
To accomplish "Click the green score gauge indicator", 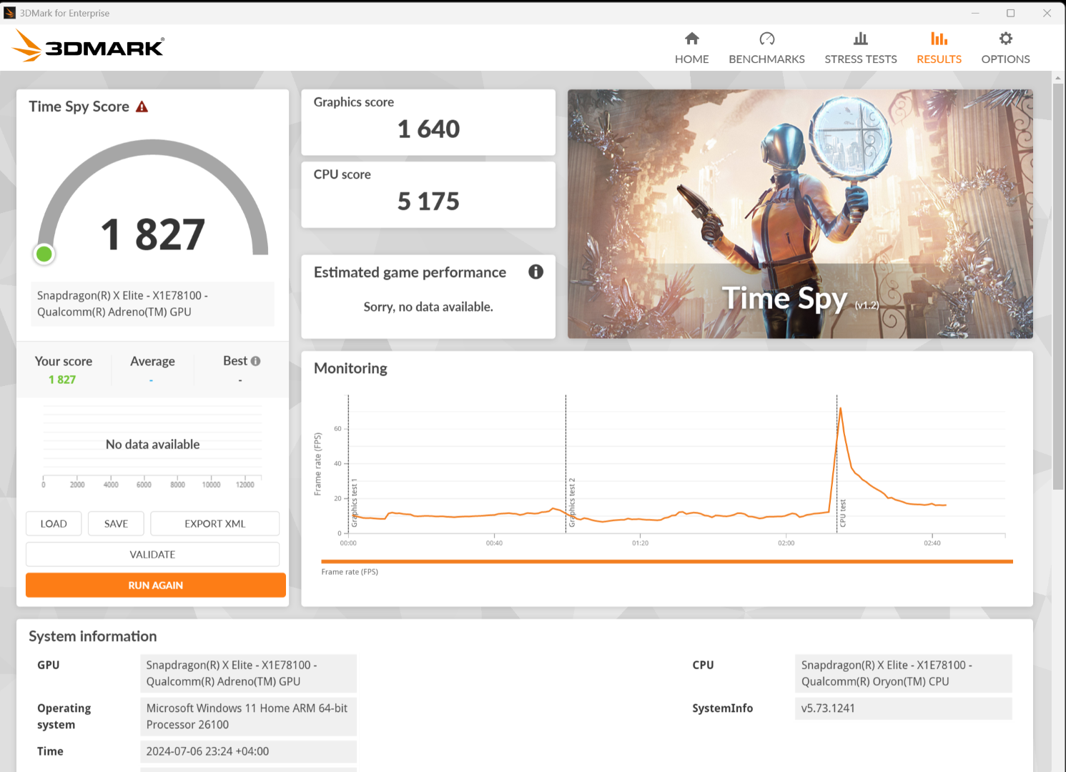I will (44, 254).
